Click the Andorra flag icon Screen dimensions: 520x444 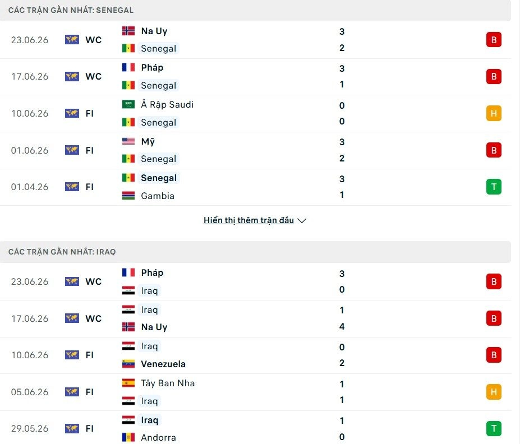[128, 437]
